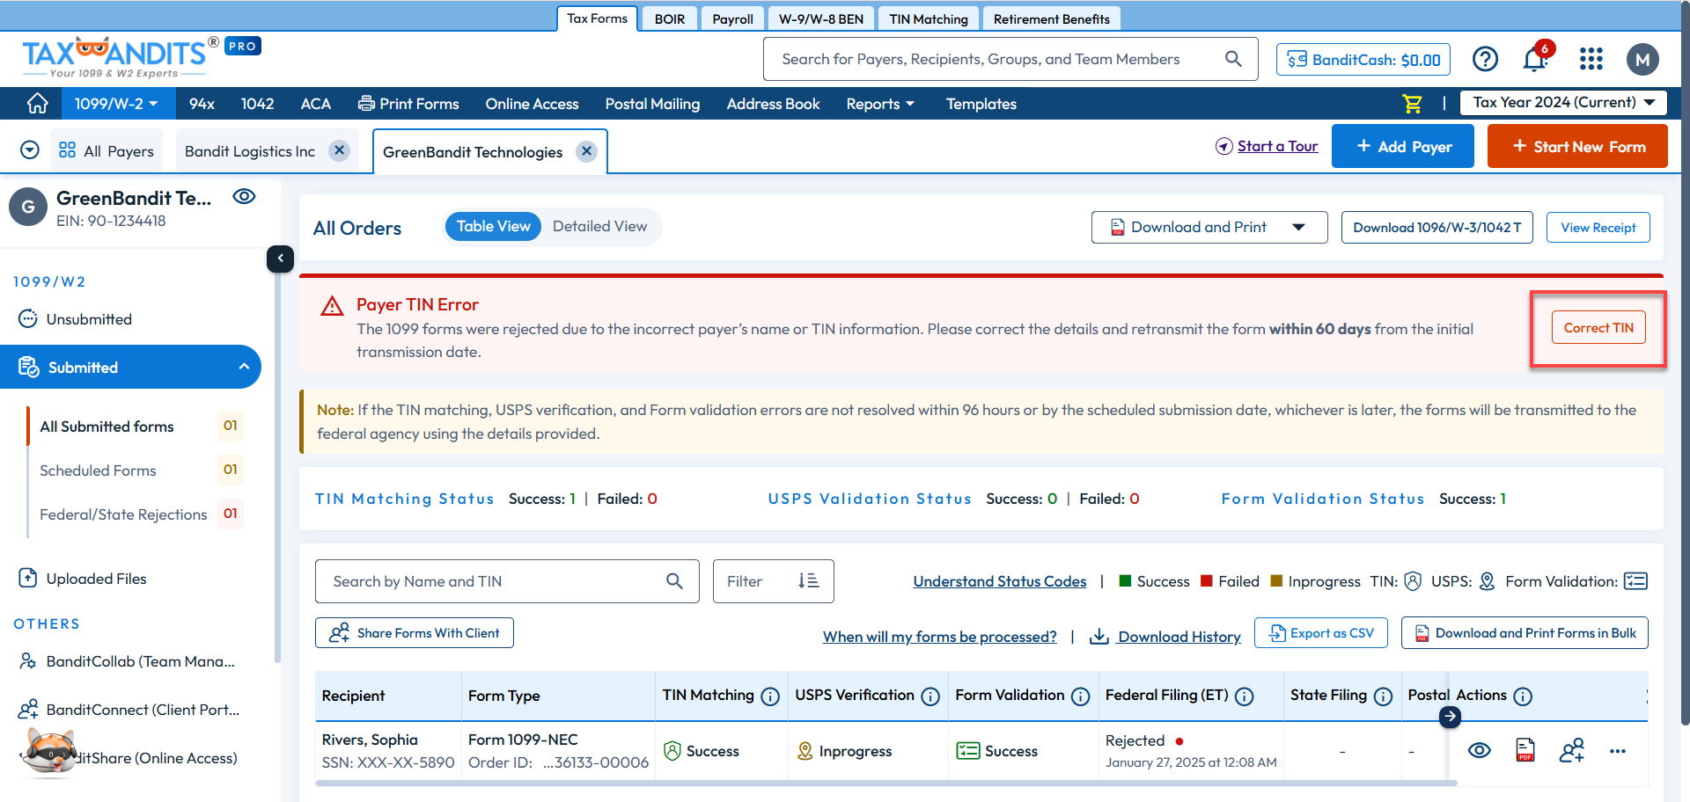Open the Retirement Benefits tab
The image size is (1690, 802).
(1052, 19)
